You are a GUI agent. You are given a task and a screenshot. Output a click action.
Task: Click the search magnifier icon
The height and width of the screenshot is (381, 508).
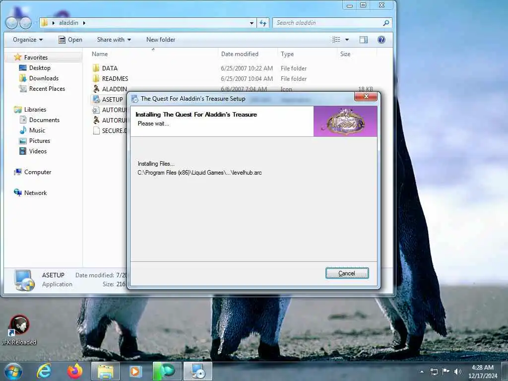click(386, 23)
